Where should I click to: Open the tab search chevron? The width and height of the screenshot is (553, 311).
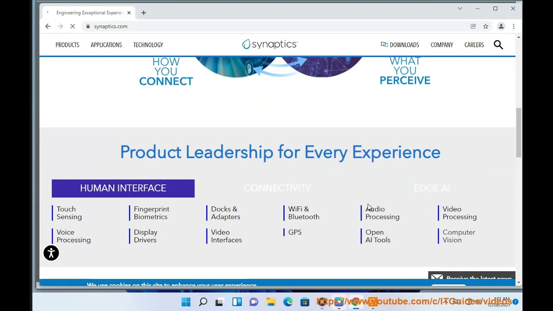pos(460,9)
